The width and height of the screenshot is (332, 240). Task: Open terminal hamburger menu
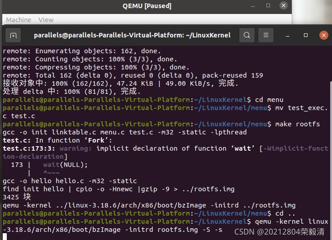266,35
